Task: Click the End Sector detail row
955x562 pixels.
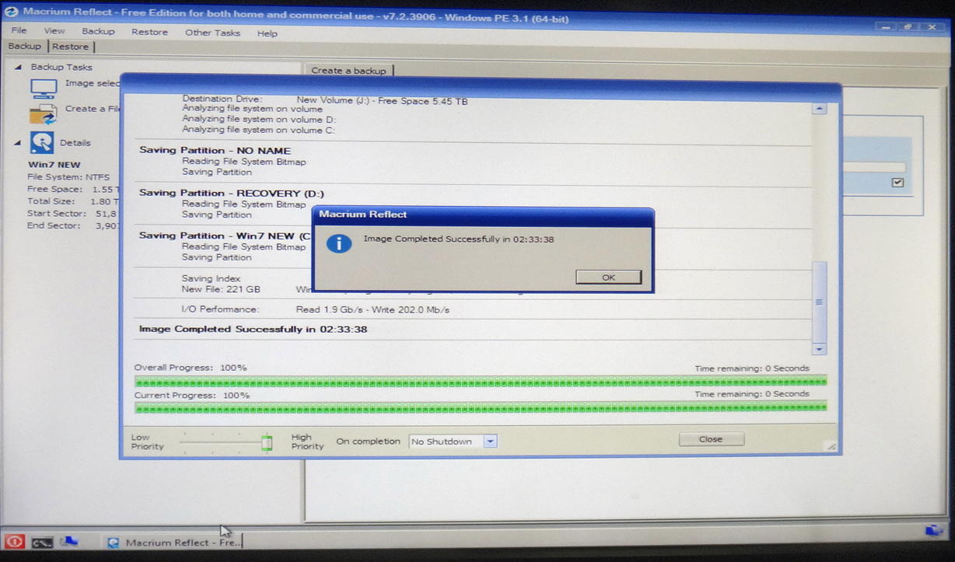Action: (72, 226)
